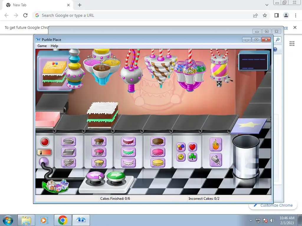Toggle Chrome side panel icon
The width and height of the screenshot is (302, 226).
277,15
